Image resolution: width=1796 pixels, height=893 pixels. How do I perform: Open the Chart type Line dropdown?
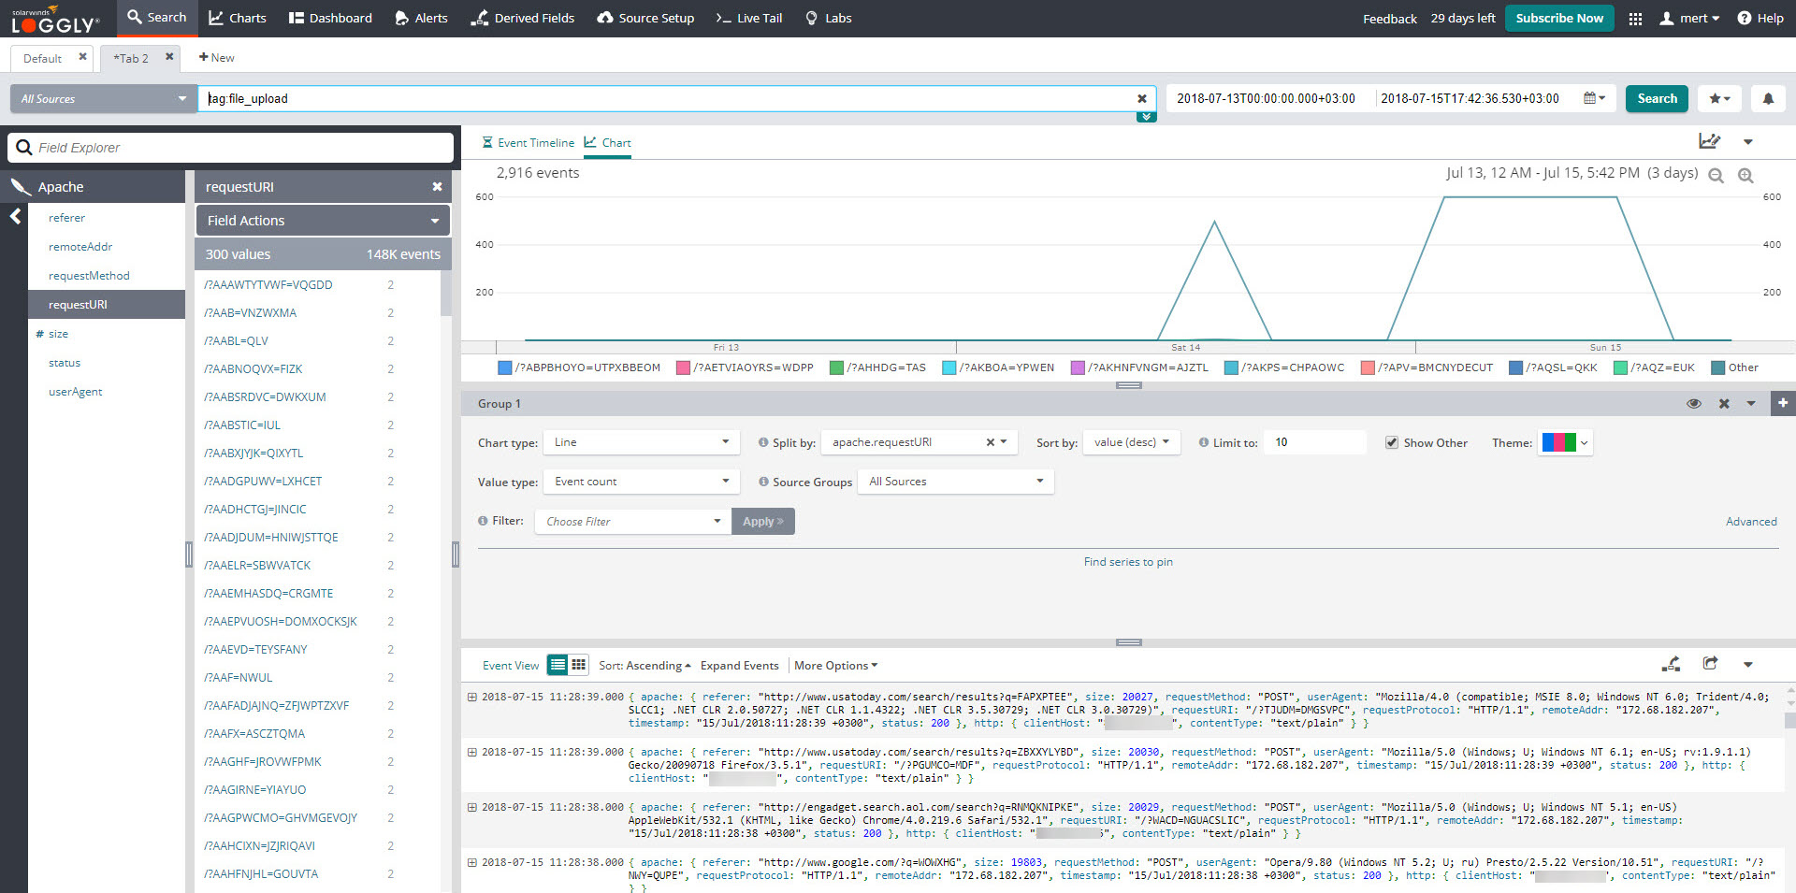coord(642,442)
